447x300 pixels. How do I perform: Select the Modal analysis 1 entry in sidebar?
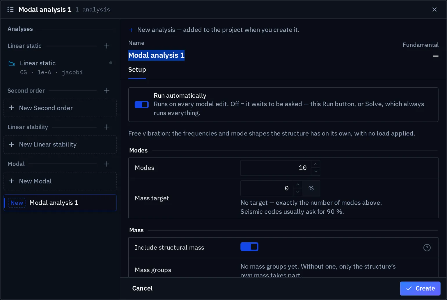60,203
